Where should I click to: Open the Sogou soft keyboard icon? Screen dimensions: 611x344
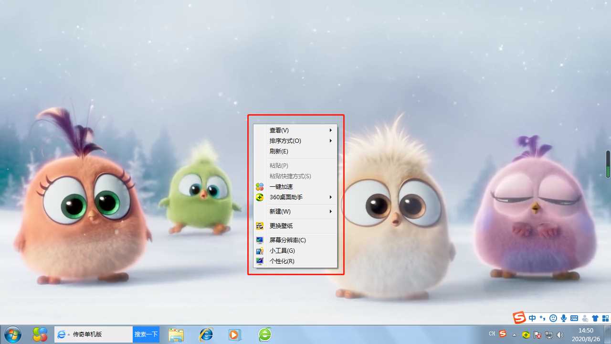coord(574,318)
